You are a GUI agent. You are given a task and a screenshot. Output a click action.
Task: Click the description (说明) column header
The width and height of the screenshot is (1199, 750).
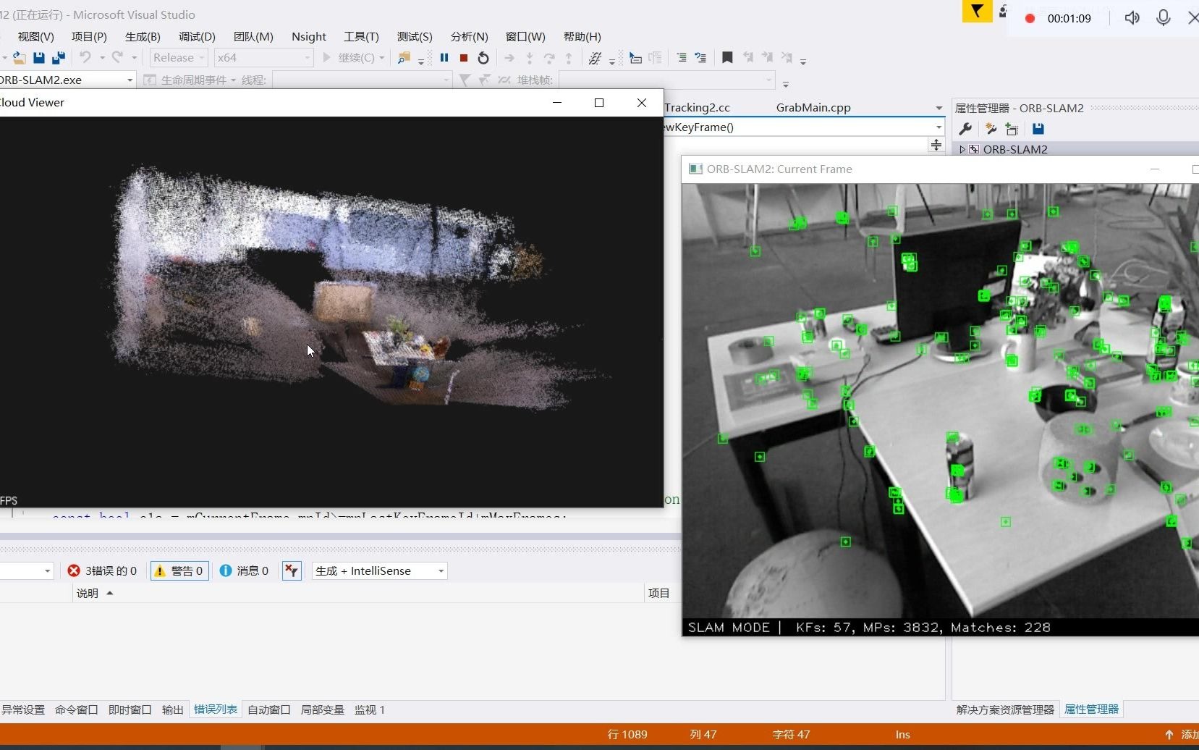click(88, 593)
